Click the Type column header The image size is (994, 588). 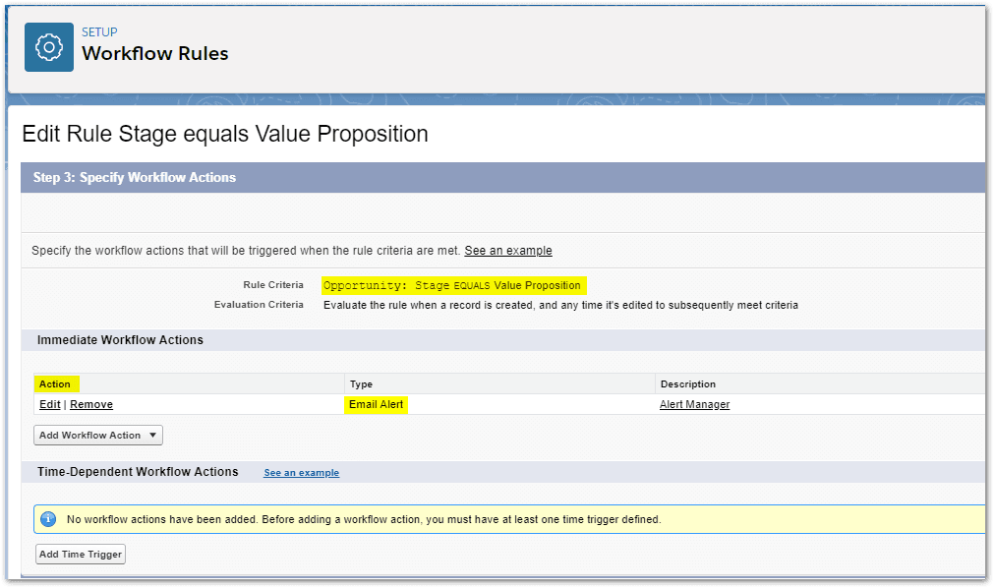[x=361, y=383]
